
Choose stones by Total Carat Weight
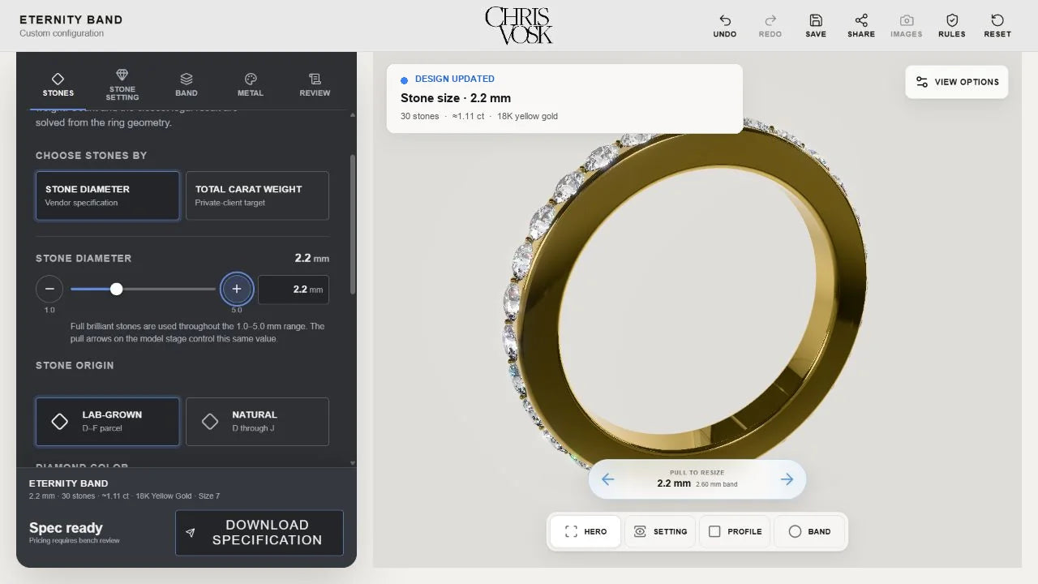[x=257, y=195]
